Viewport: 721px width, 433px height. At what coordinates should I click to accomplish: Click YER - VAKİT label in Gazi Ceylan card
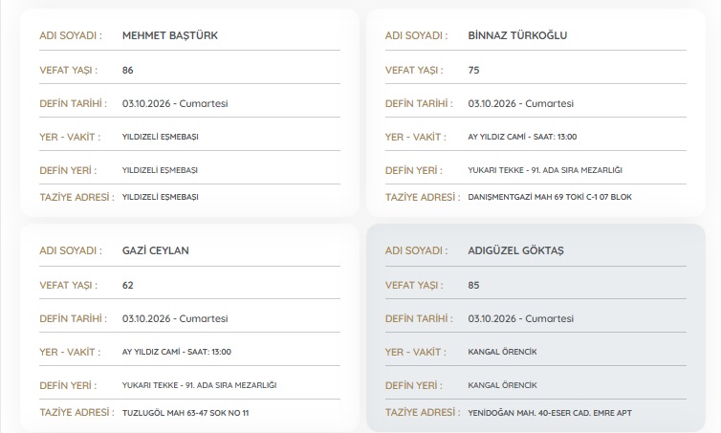click(x=70, y=352)
